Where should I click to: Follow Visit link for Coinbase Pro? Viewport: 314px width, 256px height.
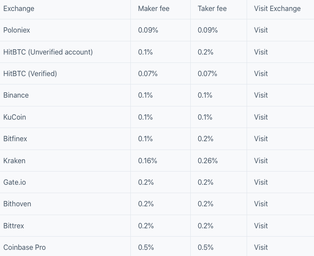(x=261, y=247)
